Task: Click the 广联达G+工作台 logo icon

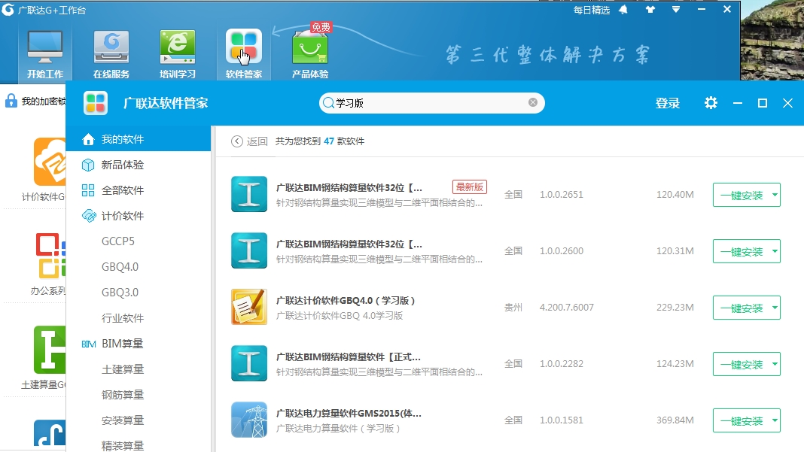Action: click(8, 9)
